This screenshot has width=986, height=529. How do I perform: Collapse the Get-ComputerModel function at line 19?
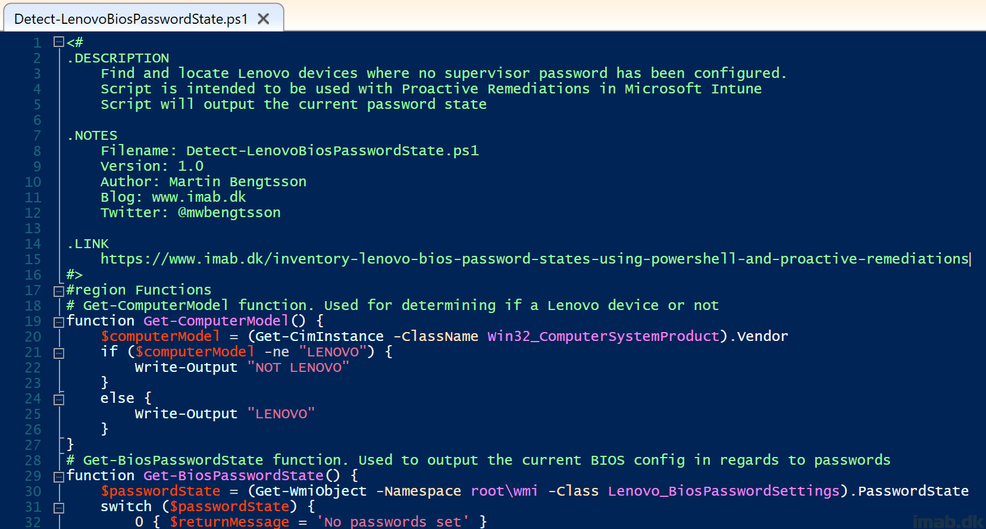coord(58,322)
